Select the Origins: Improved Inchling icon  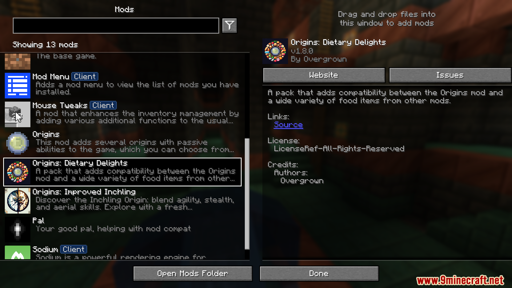click(x=17, y=201)
